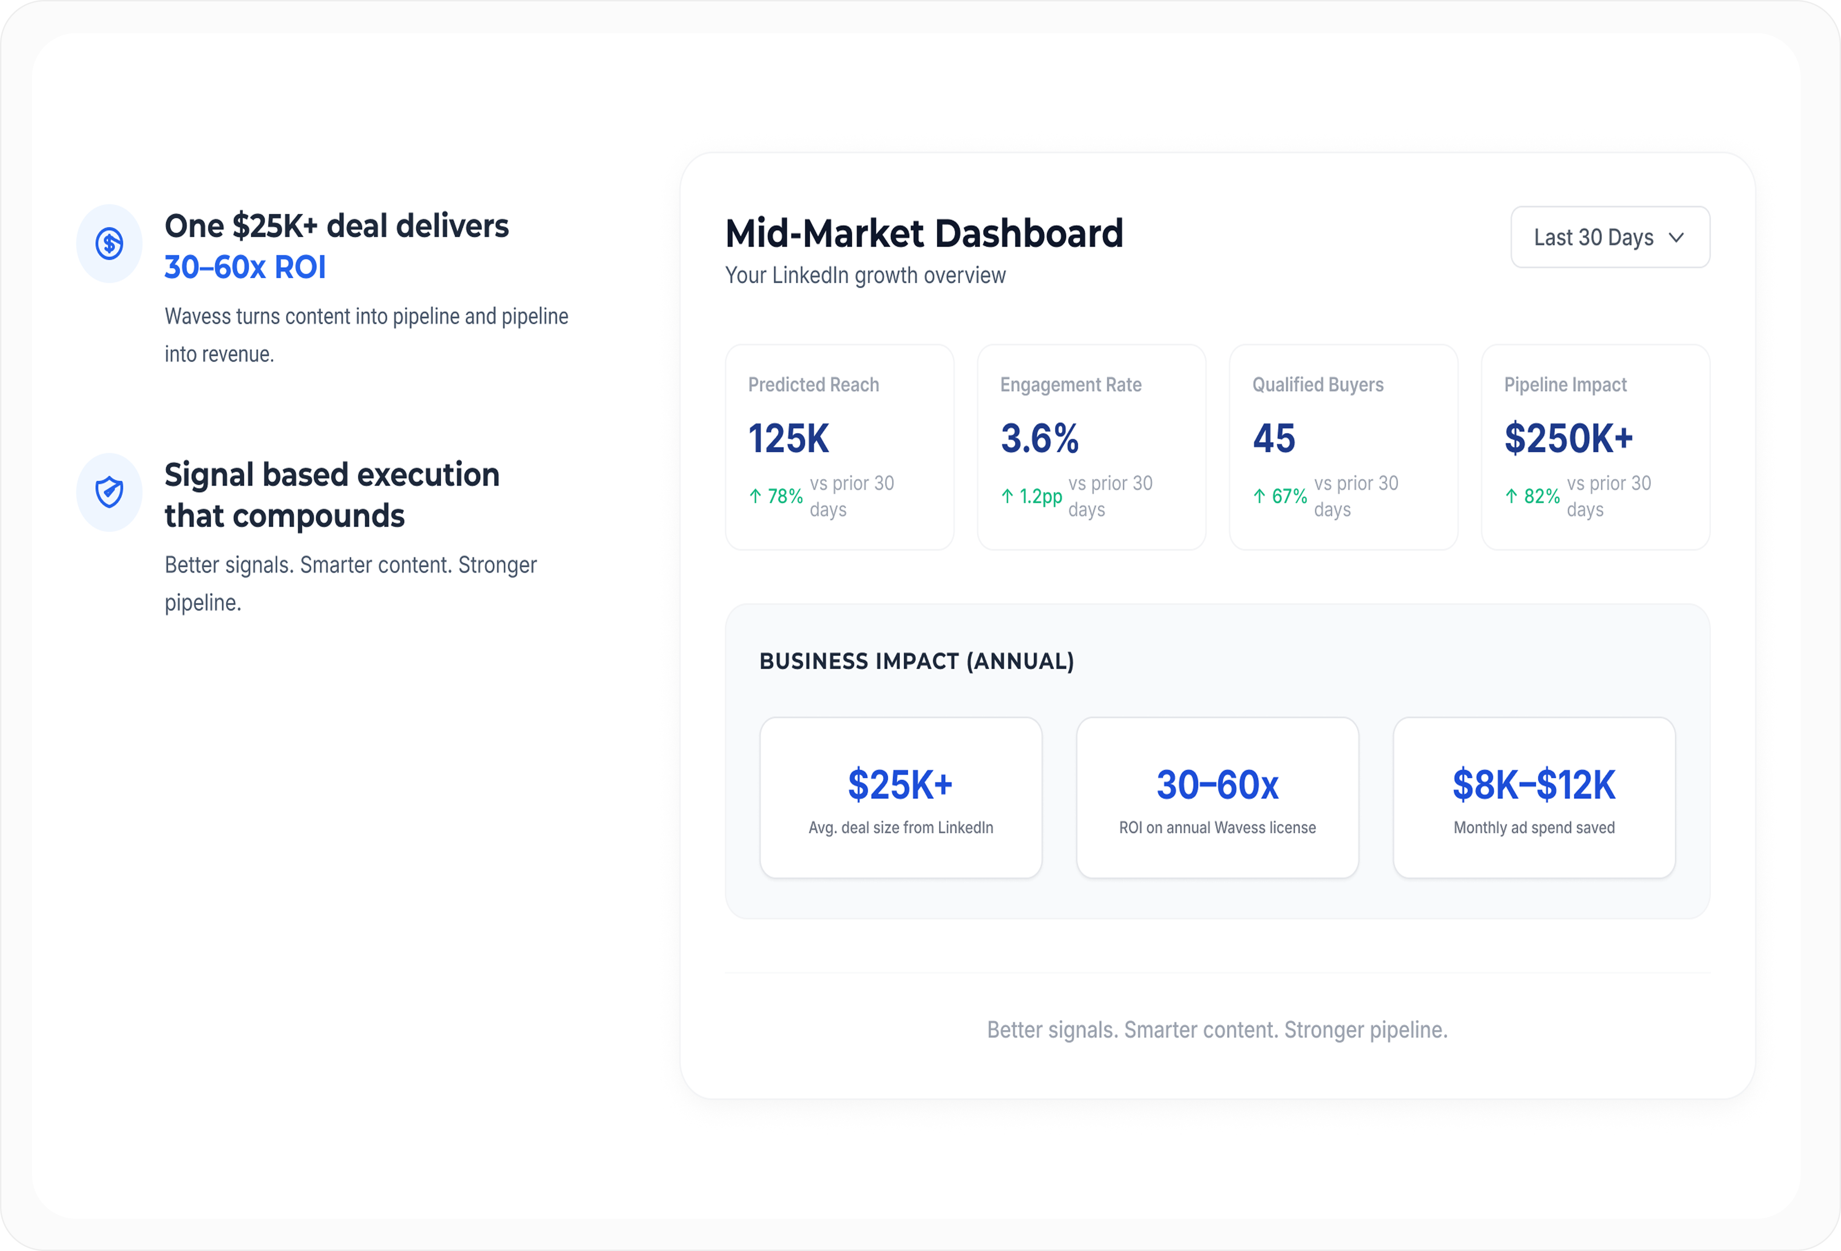
Task: Click the $25K+ avg deal size tile
Action: [901, 798]
